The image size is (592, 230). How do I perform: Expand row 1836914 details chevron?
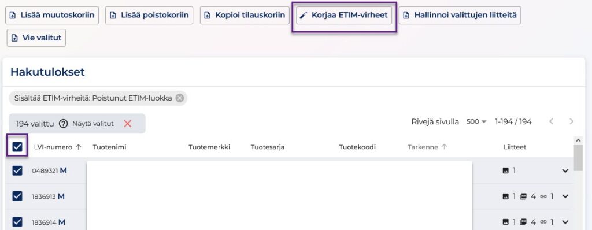[565, 222]
